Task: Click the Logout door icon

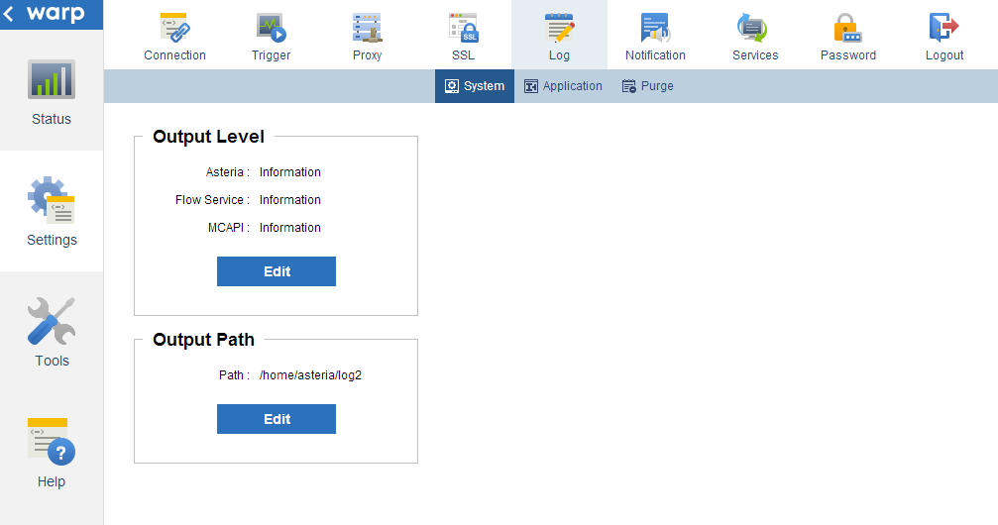Action: 943,28
